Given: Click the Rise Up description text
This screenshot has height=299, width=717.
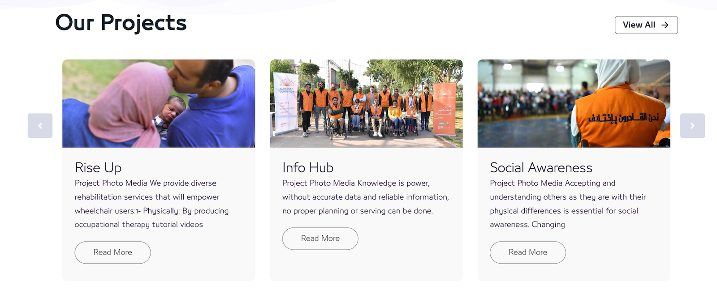Looking at the screenshot, I should pyautogui.click(x=151, y=204).
